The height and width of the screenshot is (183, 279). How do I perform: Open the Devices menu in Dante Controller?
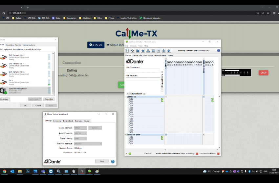coord(133,46)
